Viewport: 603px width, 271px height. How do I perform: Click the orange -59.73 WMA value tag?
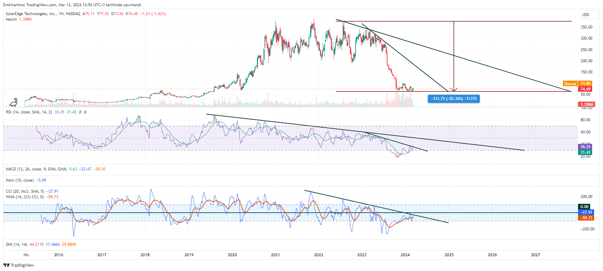[x=586, y=218]
